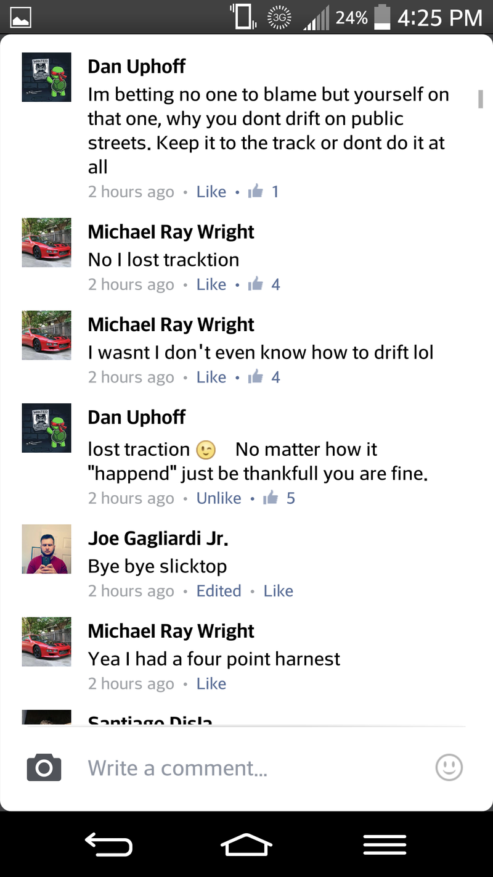Screen dimensions: 493x877
Task: Like the "don't even know how to drift" comment
Action: coord(211,377)
